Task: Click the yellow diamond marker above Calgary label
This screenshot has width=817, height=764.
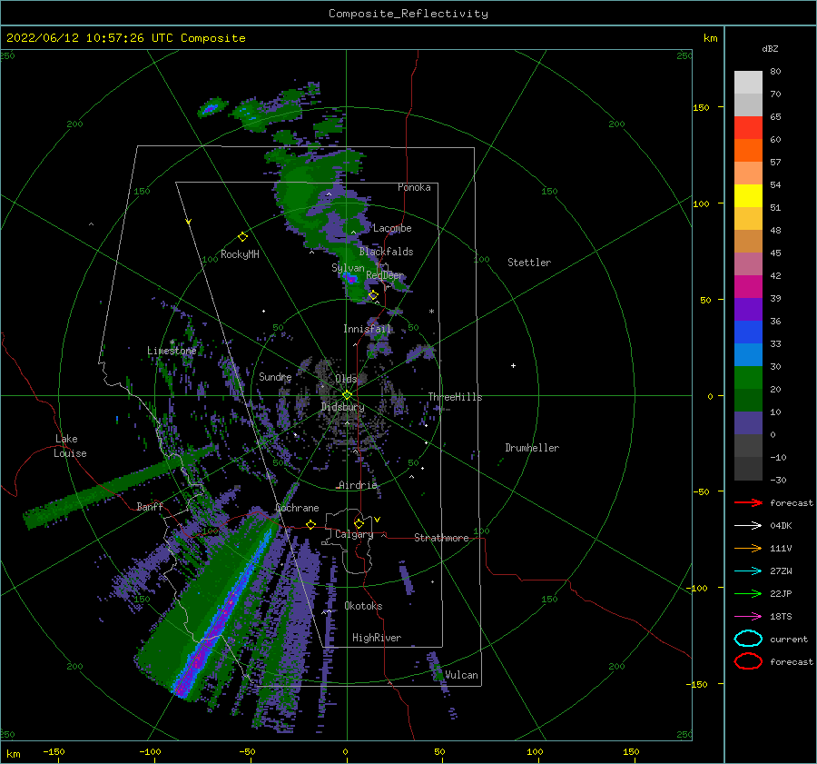Action: pyautogui.click(x=359, y=523)
